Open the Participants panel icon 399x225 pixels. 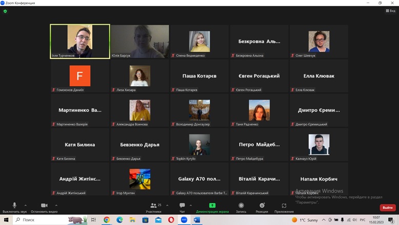[153, 205]
